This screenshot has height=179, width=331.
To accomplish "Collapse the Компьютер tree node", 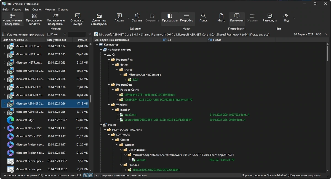I will pos(97,45).
